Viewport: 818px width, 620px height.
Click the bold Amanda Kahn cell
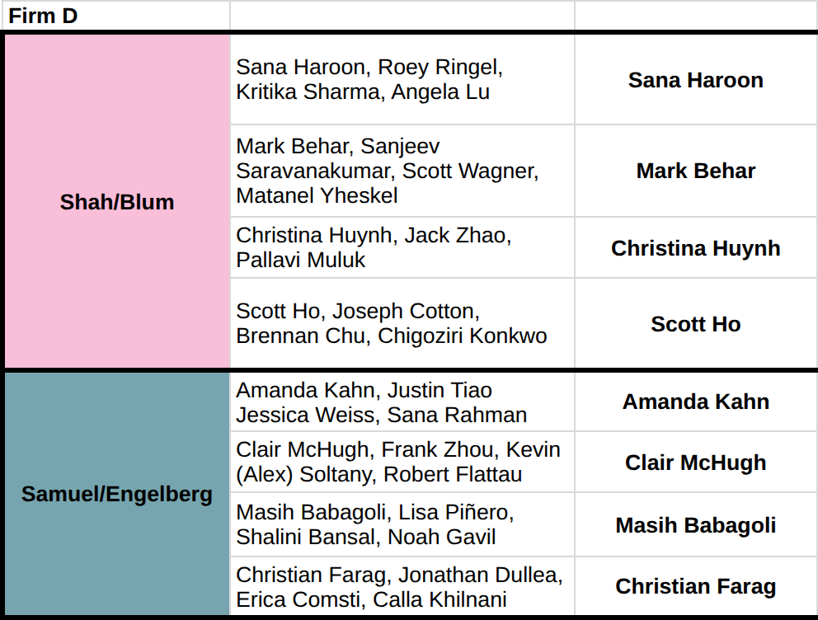pyautogui.click(x=696, y=402)
